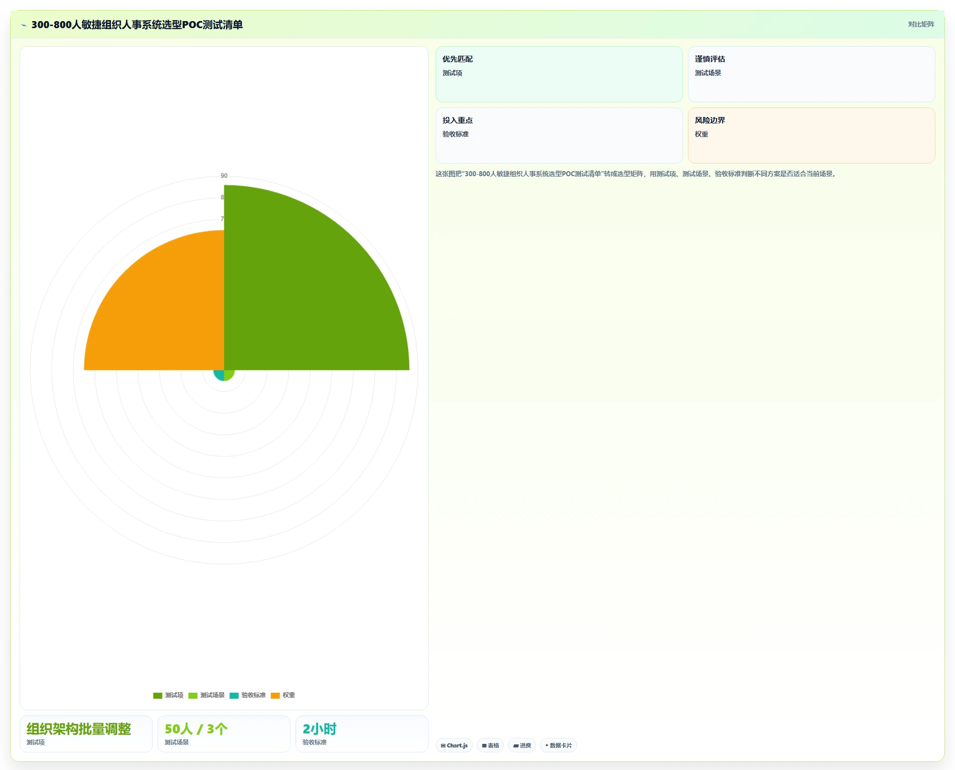
Task: Click the 对比矩阵 label in the header
Action: (x=921, y=25)
